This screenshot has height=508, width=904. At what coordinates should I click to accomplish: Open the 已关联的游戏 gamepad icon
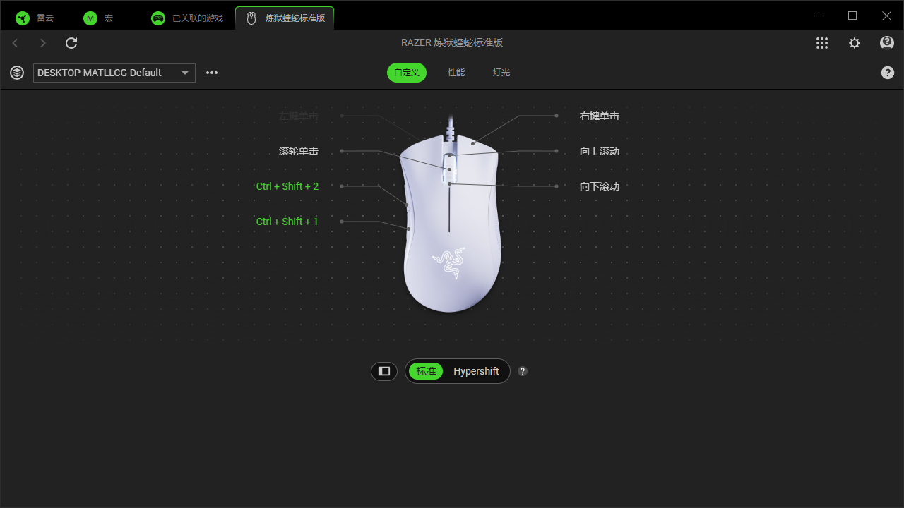click(x=158, y=17)
